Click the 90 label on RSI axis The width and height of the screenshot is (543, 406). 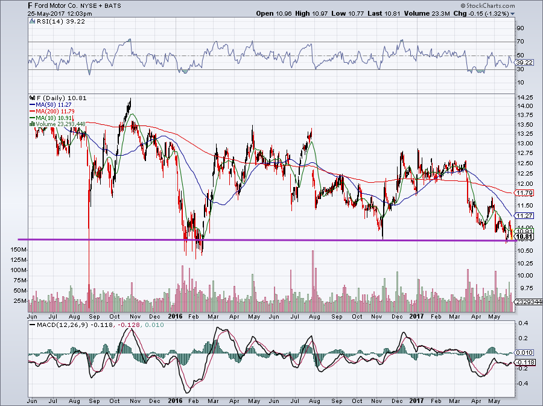tap(520, 28)
